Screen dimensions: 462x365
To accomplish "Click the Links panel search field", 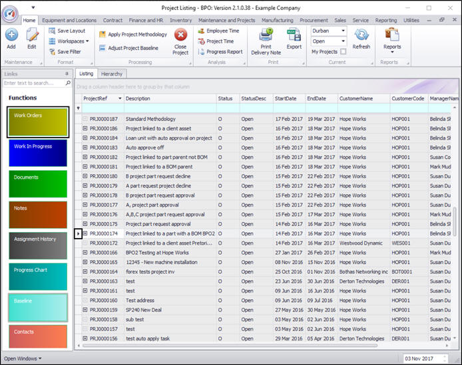I will tap(33, 83).
